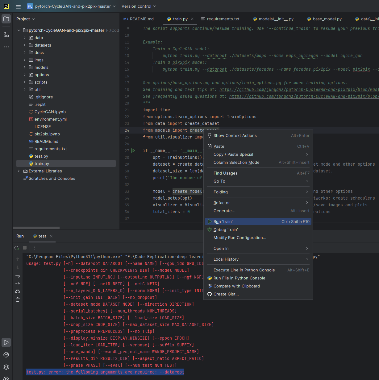
Task: Open Project view dropdown
Action: (25, 19)
